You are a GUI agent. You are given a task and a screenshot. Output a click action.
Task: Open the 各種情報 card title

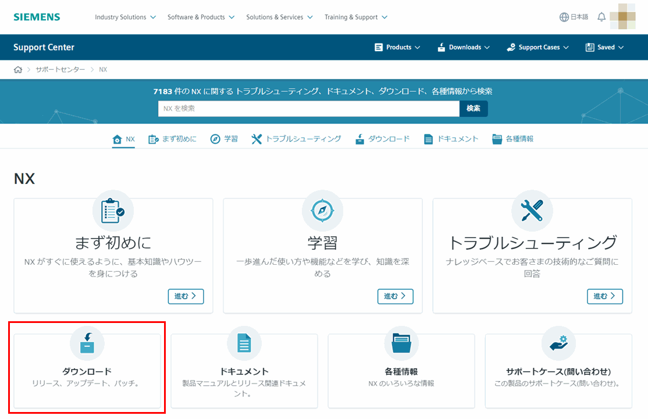coord(401,371)
